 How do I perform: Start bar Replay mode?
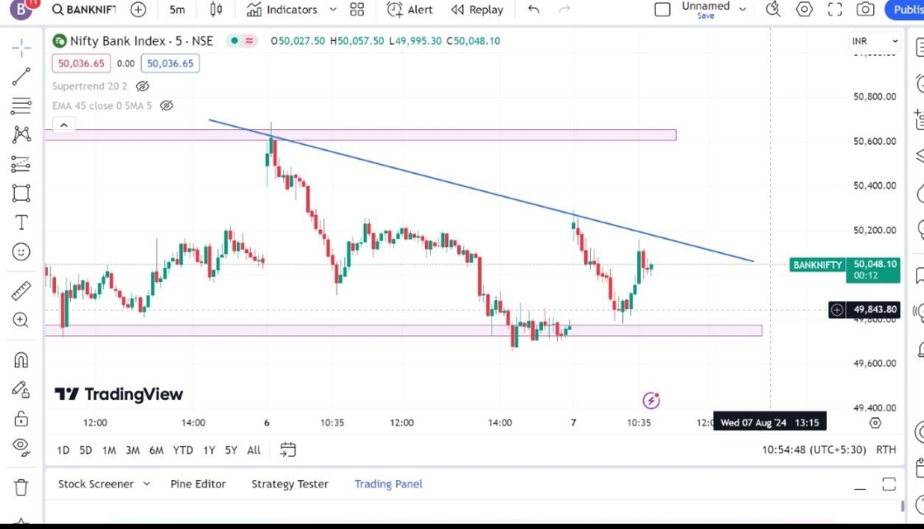coord(477,10)
